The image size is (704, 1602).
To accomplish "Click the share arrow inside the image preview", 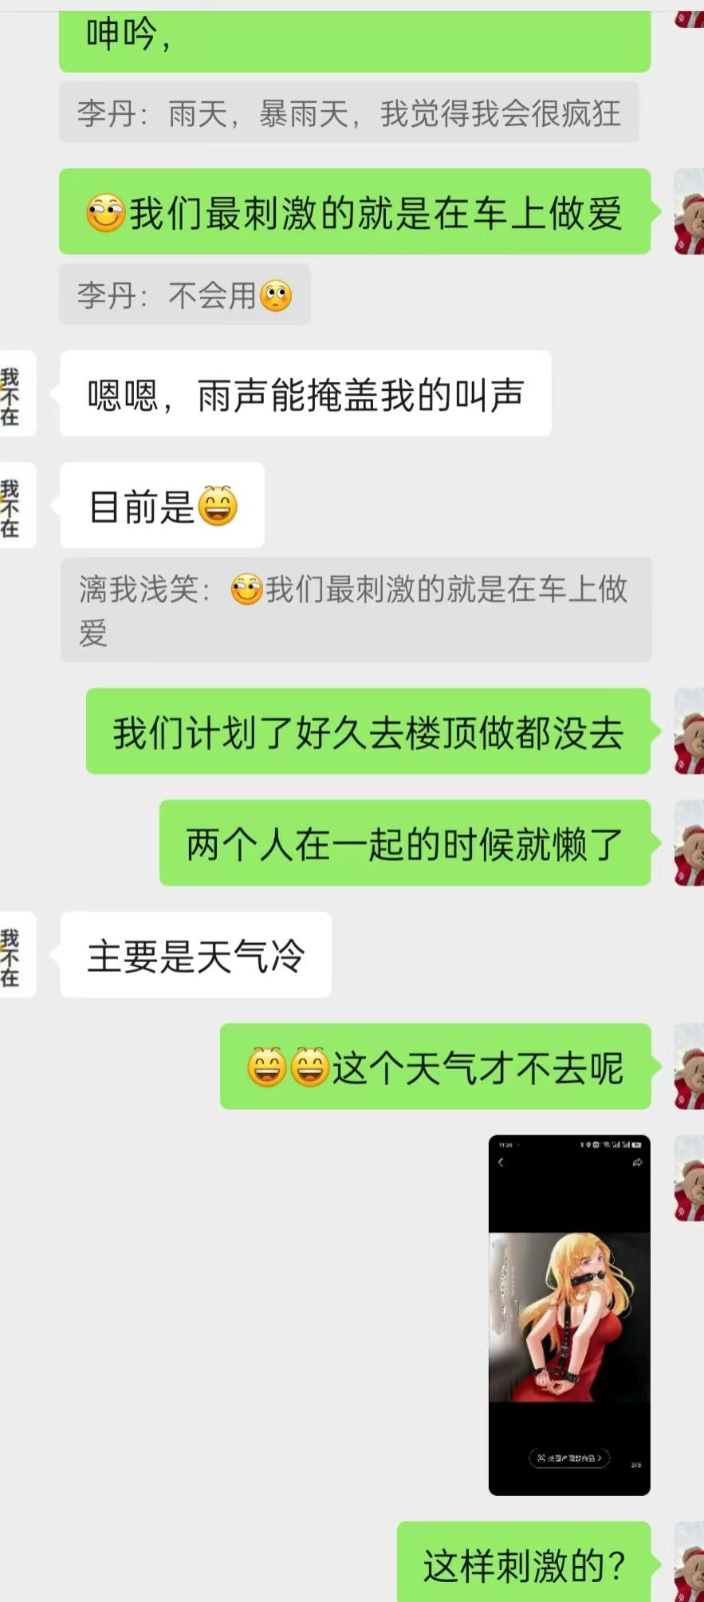I will 637,1163.
